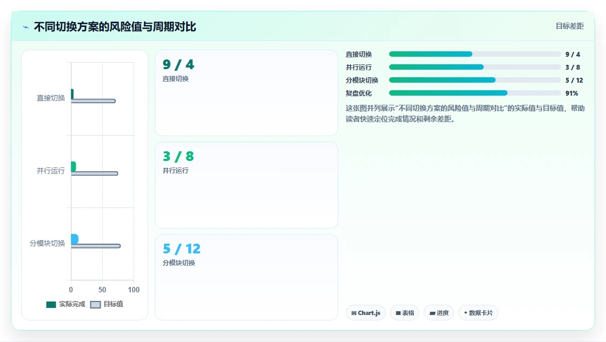Click the x-axis tick label 50

(102, 290)
